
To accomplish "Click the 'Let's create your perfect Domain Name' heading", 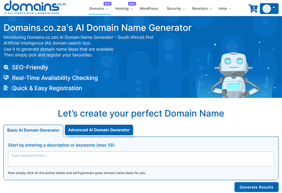I will pyautogui.click(x=141, y=114).
